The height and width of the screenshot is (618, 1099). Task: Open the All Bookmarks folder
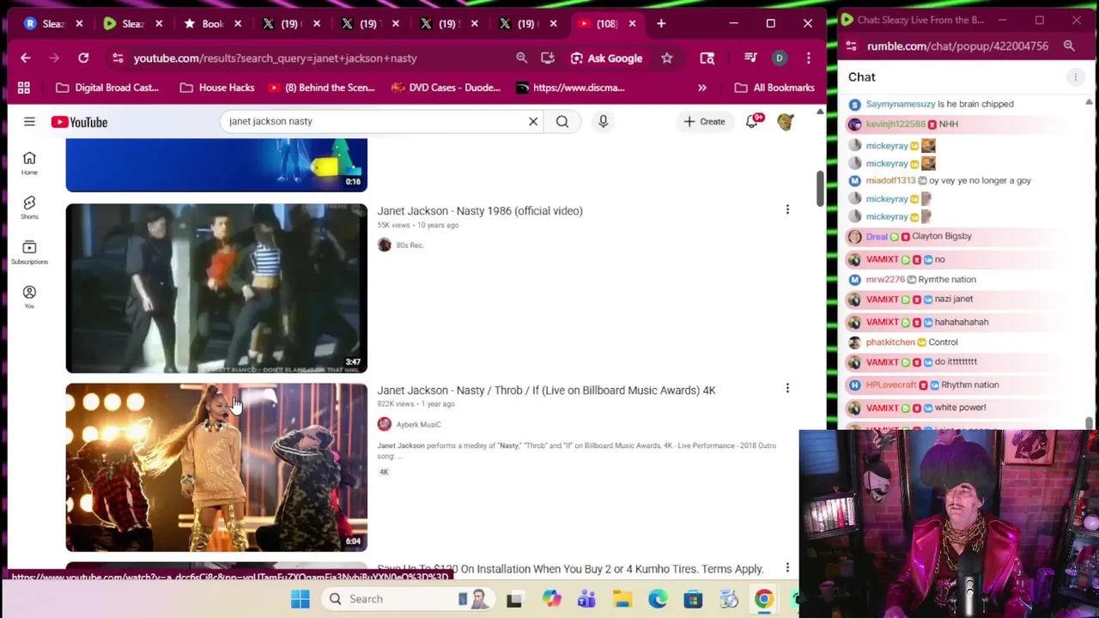(774, 88)
